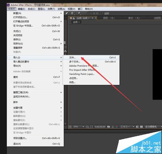Click 项目设置(P)... menu item
Screen dimensions: 162x154
tap(35, 138)
